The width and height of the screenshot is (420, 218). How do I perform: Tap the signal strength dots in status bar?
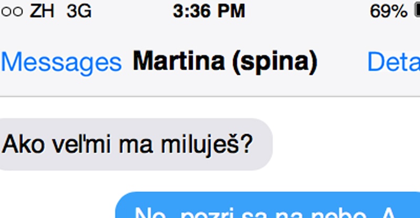pyautogui.click(x=12, y=12)
